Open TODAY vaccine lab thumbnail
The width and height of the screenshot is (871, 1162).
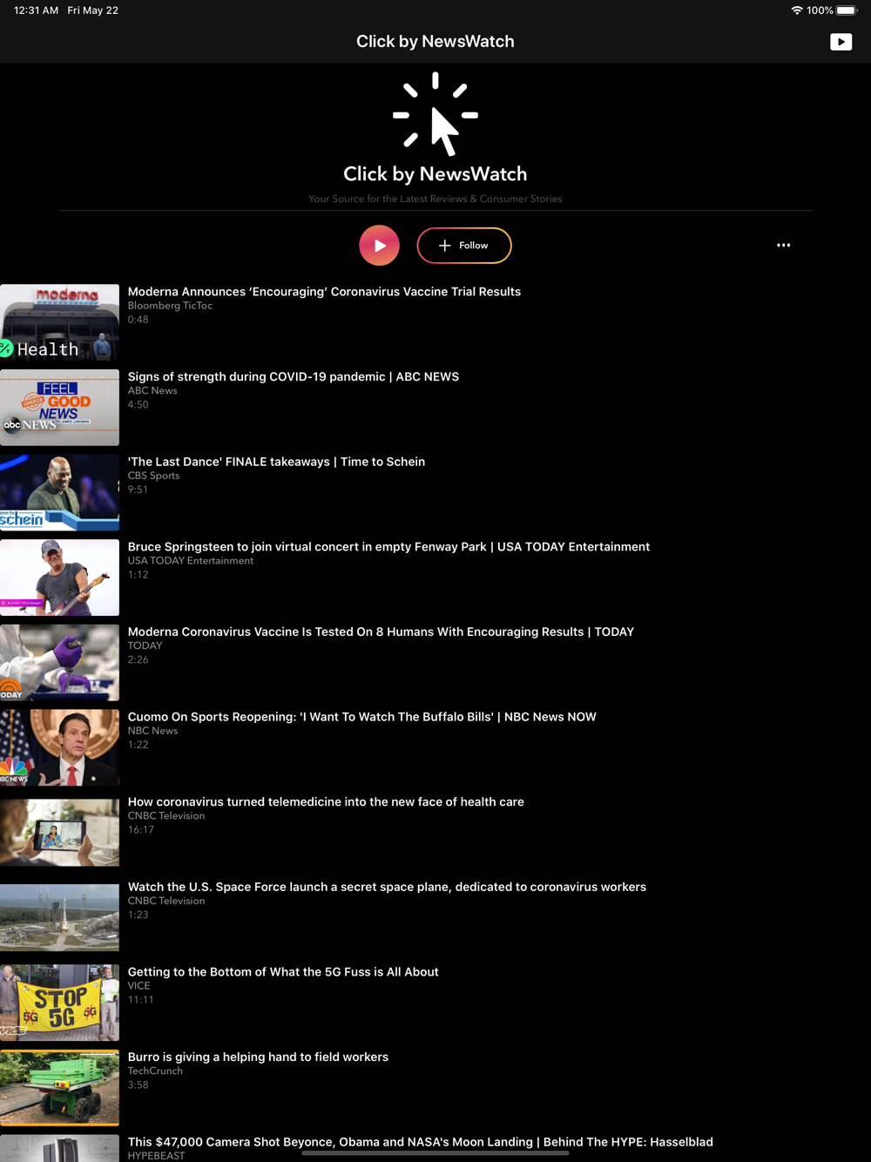click(x=59, y=662)
